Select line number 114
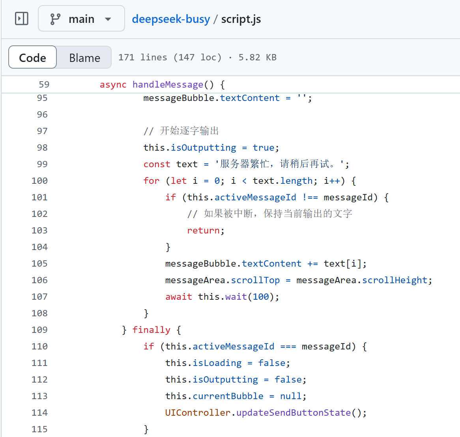Image resolution: width=460 pixels, height=437 pixels. pyautogui.click(x=39, y=413)
